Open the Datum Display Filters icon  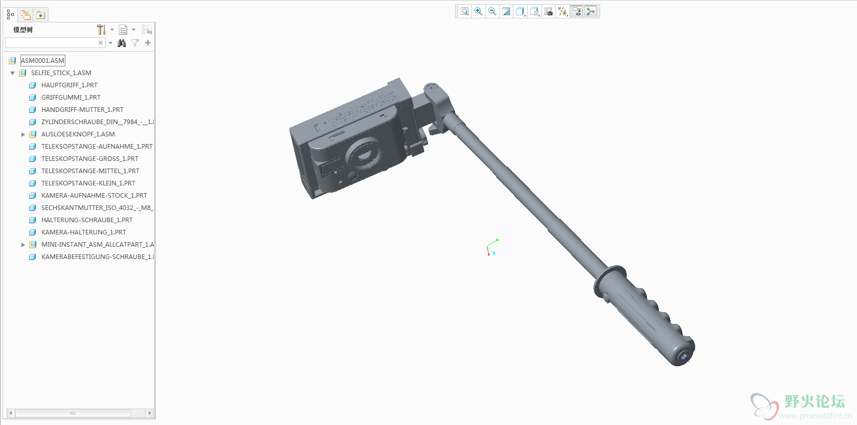click(563, 11)
